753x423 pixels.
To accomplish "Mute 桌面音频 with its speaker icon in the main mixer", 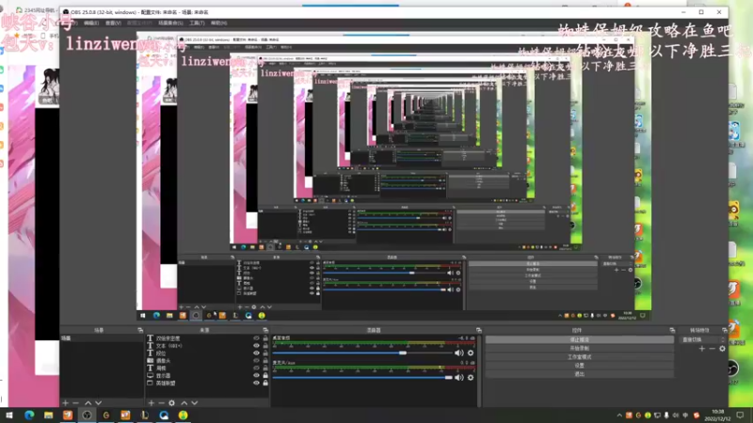I will click(459, 353).
